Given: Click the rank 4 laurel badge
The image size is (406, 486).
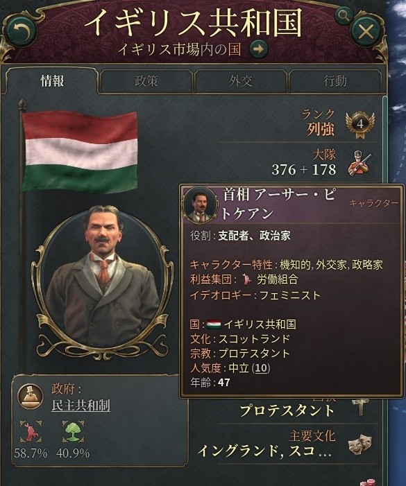Looking at the screenshot, I should tap(360, 125).
